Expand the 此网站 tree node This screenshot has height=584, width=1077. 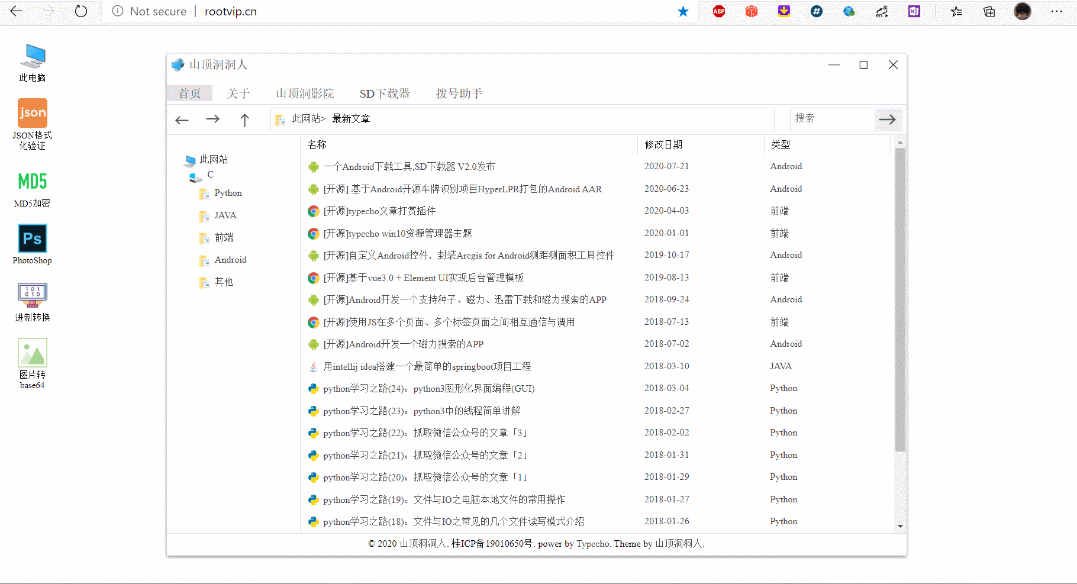click(x=214, y=159)
